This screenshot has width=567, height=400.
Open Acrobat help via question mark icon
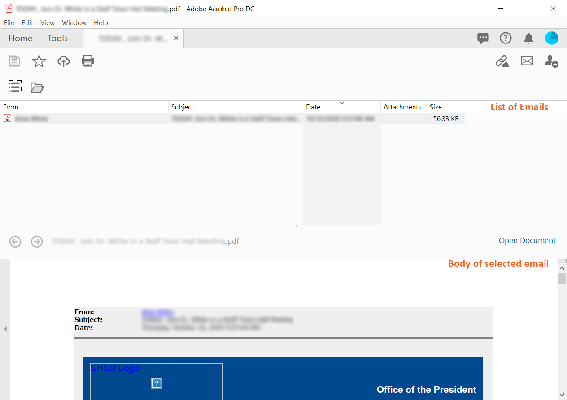pyautogui.click(x=506, y=38)
